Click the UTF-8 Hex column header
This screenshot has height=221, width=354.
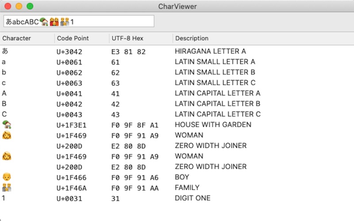pos(141,38)
